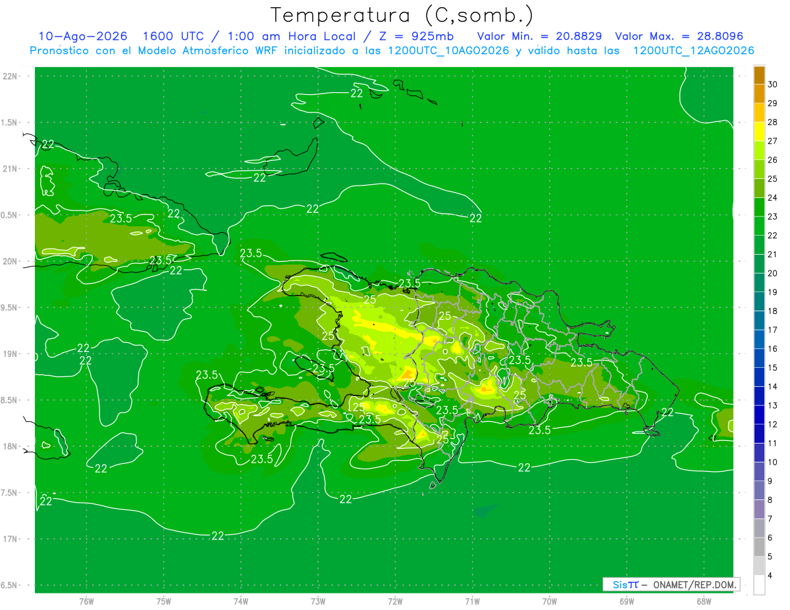Click the '71W' longitude axis label

click(472, 601)
